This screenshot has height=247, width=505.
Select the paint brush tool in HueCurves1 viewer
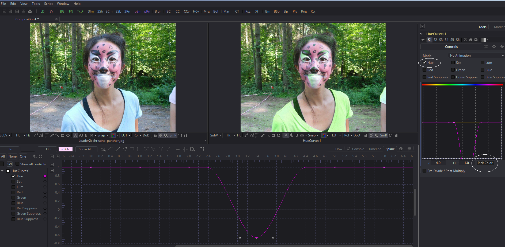(263, 135)
